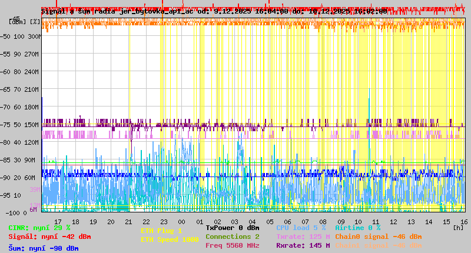Click the faded Chain1 signal legend label
The image size is (471, 253).
pyautogui.click(x=378, y=245)
